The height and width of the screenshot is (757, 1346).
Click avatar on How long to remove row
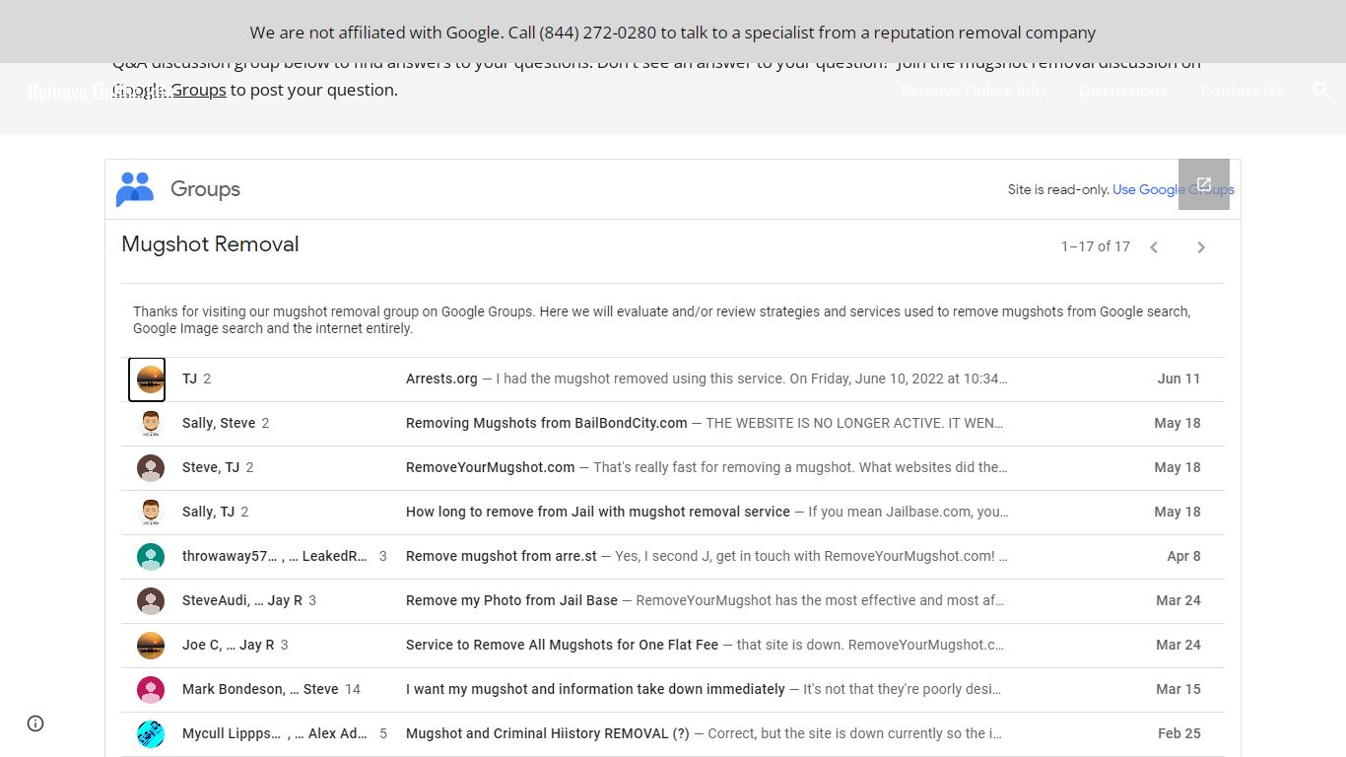point(151,512)
